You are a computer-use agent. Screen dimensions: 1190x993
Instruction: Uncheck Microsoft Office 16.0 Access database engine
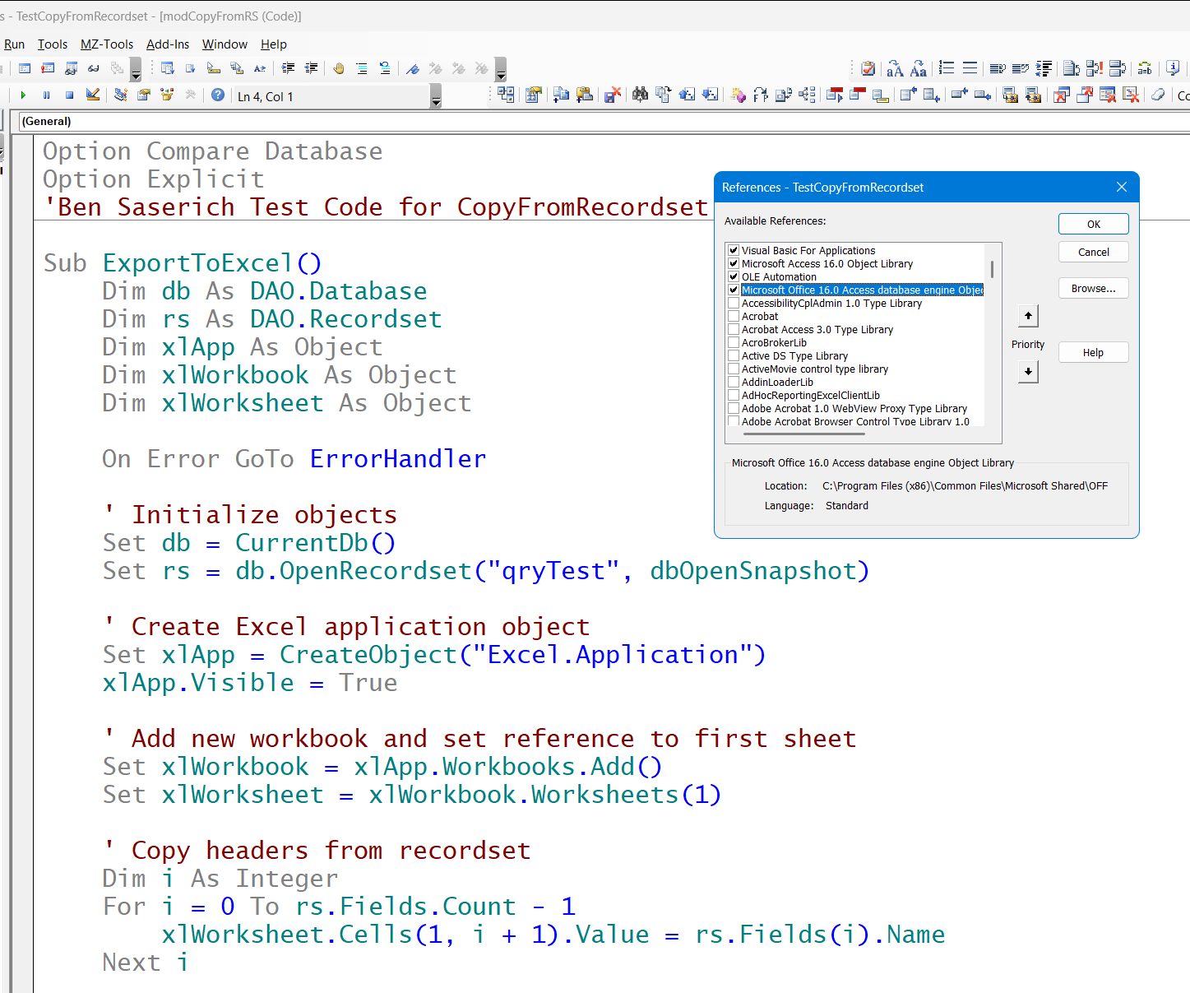click(x=734, y=290)
